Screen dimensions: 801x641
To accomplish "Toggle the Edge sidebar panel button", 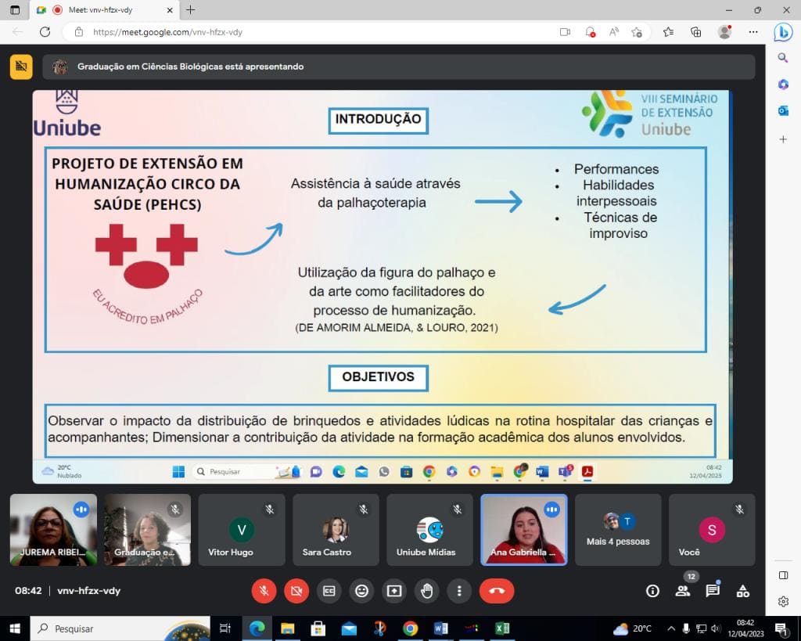I will click(783, 575).
